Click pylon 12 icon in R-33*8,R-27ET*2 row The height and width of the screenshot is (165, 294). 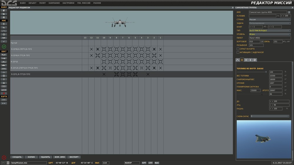point(91,49)
